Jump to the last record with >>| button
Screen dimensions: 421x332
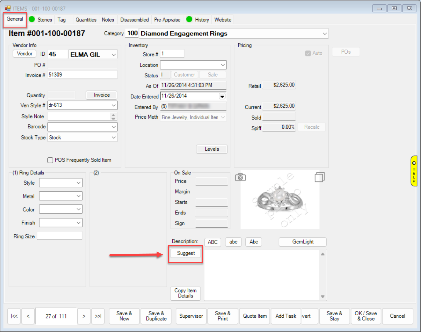[x=98, y=316]
